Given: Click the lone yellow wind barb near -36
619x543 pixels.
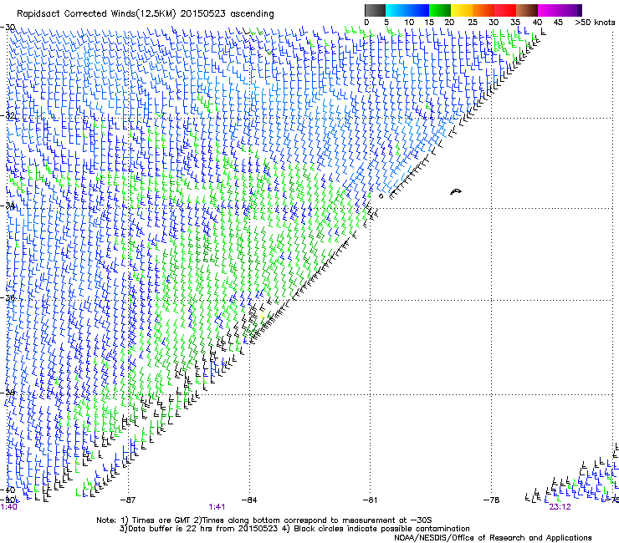Looking at the screenshot, I should (x=262, y=316).
